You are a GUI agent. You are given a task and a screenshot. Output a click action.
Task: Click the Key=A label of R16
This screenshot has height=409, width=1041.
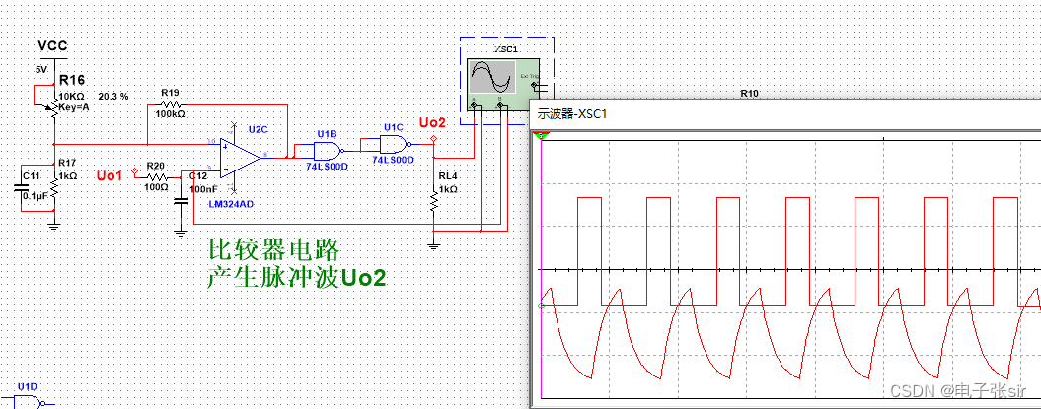coord(74,105)
